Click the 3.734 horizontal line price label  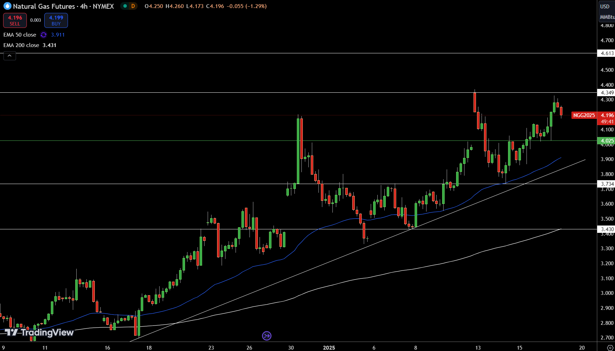point(607,184)
